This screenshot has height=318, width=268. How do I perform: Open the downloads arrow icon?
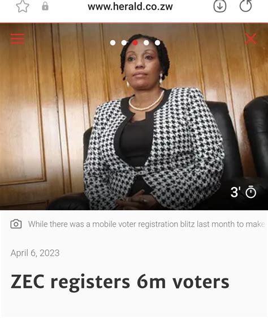click(x=220, y=6)
